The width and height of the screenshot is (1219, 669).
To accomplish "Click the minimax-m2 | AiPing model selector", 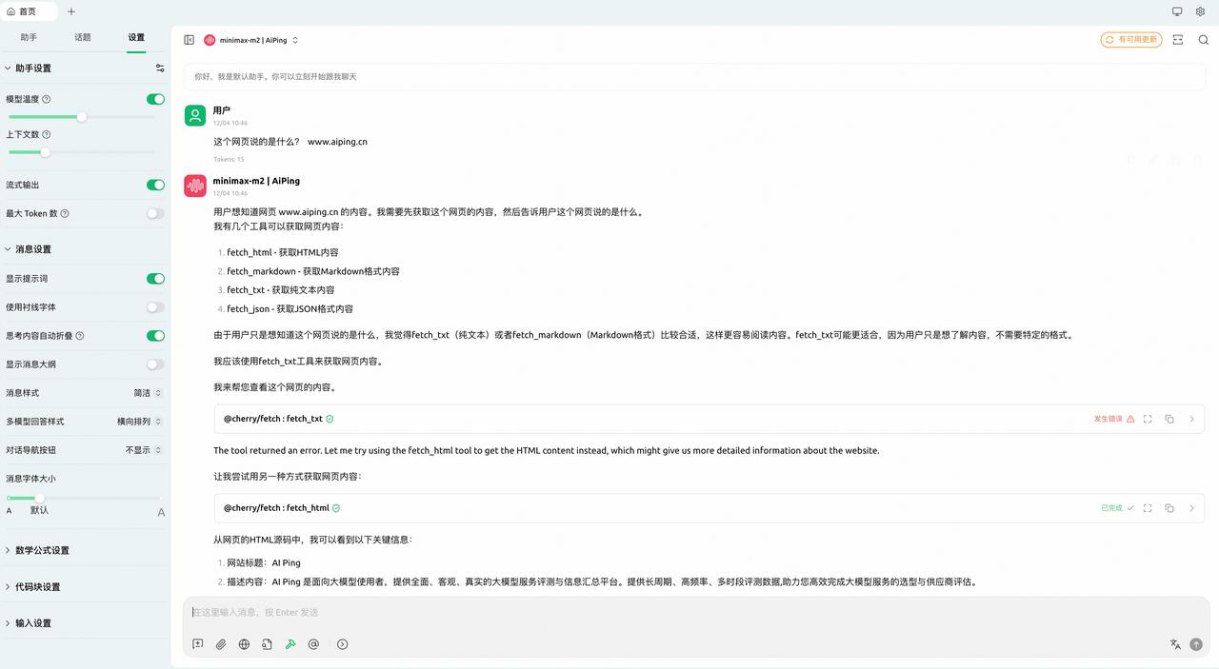I will pos(251,40).
